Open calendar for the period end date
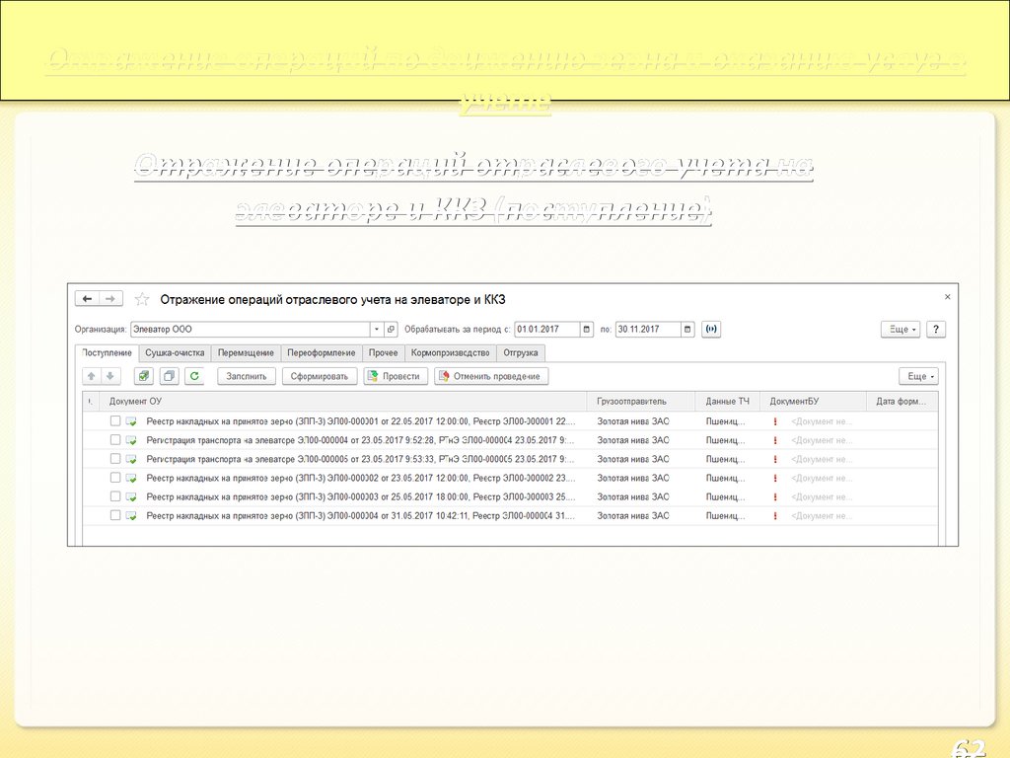The image size is (1010, 758). [x=687, y=330]
